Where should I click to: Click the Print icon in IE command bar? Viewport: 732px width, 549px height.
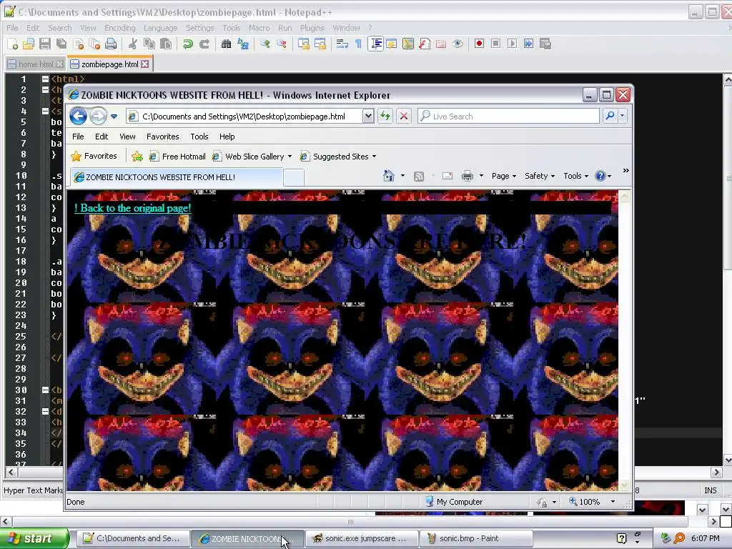point(467,176)
